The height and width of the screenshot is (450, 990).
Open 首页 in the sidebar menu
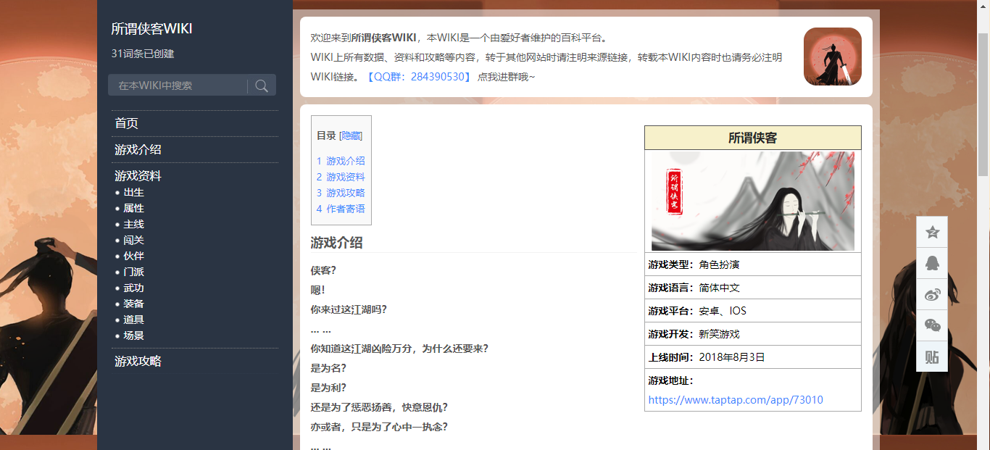pyautogui.click(x=126, y=123)
